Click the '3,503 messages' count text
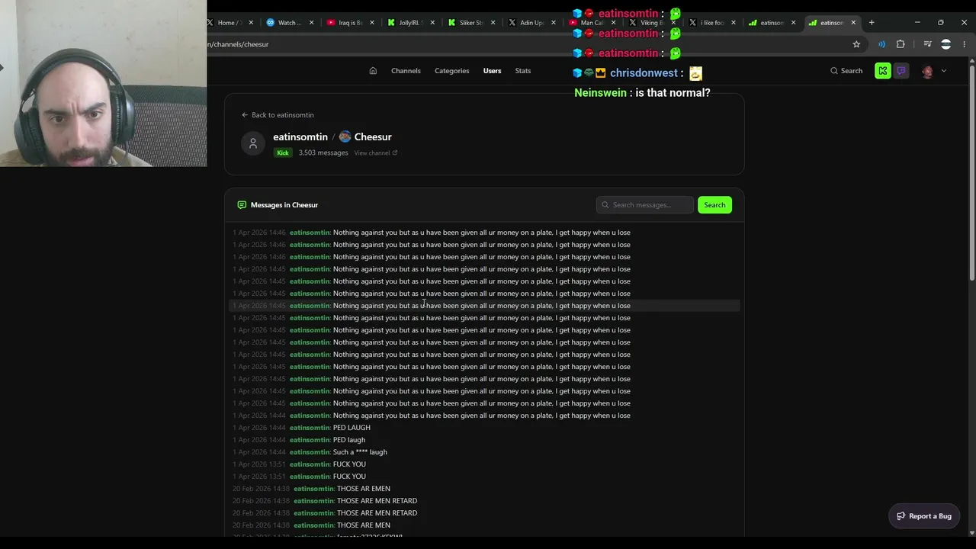976x549 pixels. pos(323,152)
